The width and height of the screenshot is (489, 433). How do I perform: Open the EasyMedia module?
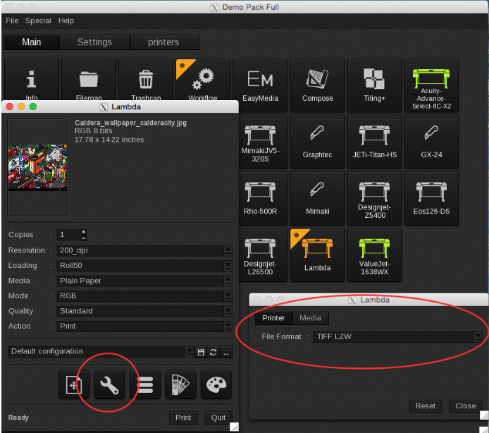(260, 85)
